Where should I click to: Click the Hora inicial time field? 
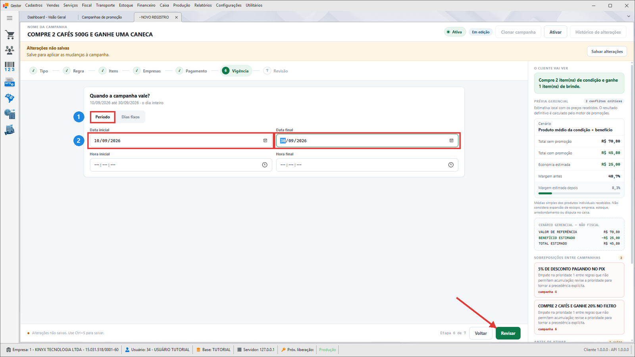coord(181,165)
